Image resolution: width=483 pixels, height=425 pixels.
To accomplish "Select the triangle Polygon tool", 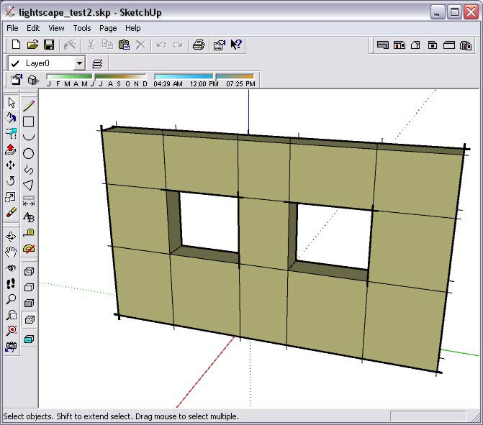I will [x=29, y=185].
